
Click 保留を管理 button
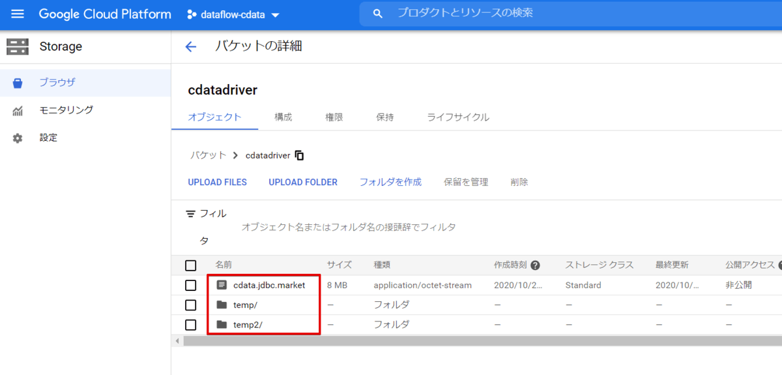pos(466,182)
